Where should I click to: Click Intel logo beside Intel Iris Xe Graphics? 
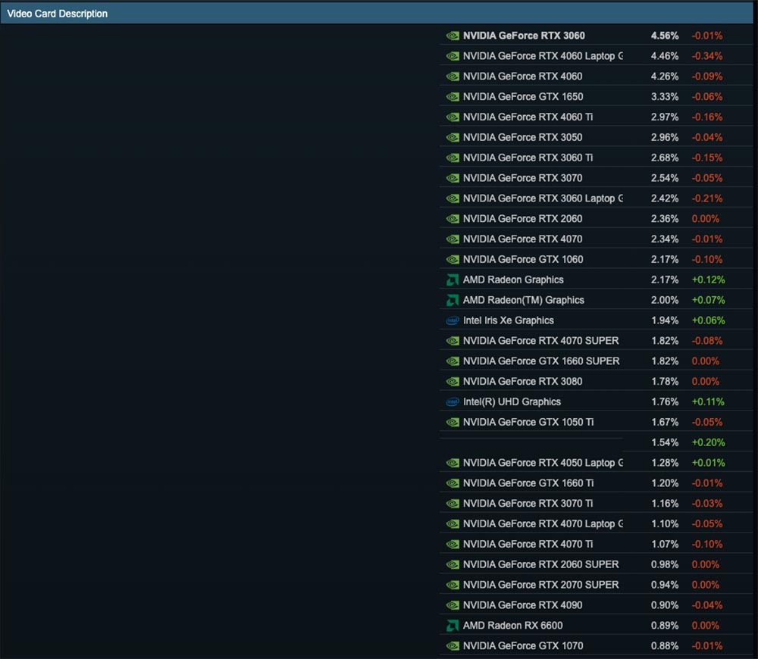pos(453,320)
